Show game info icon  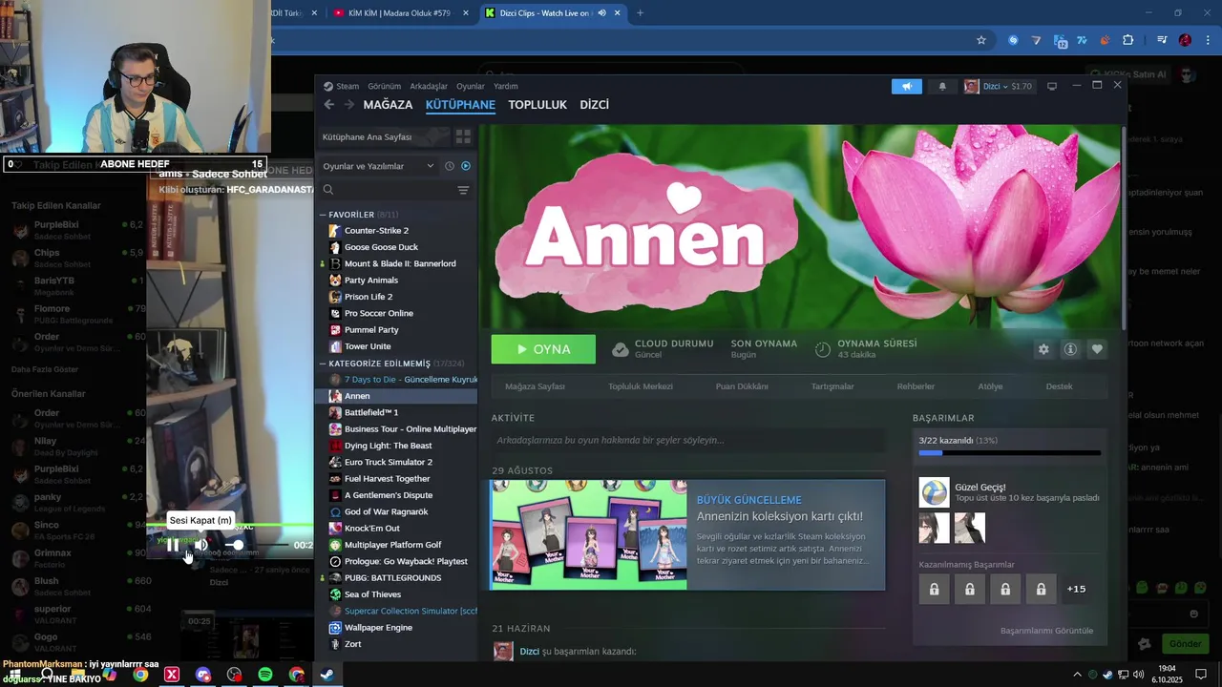[1070, 349]
